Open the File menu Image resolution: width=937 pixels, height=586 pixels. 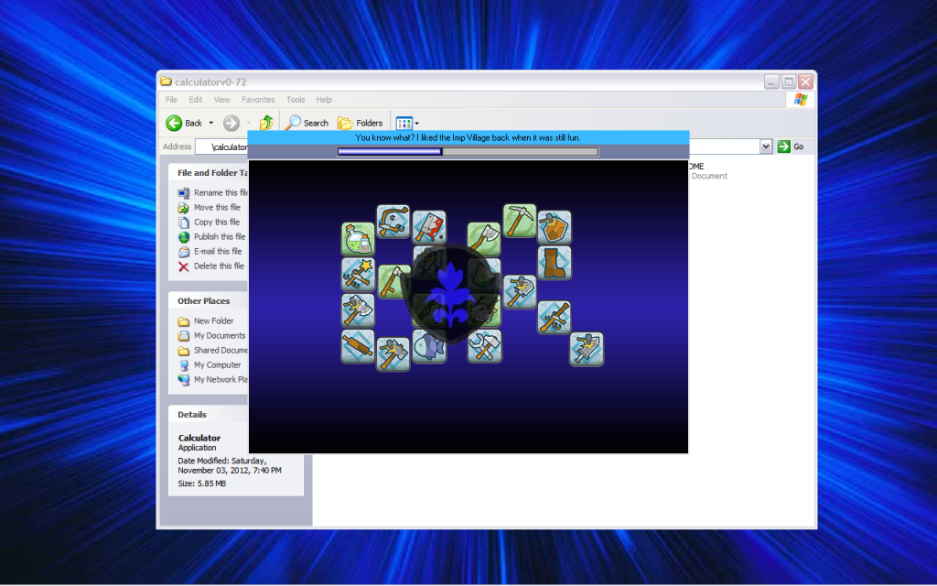tap(171, 100)
